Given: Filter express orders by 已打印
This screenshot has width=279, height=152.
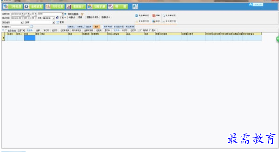Looking at the screenshot, I should click(x=55, y=30).
